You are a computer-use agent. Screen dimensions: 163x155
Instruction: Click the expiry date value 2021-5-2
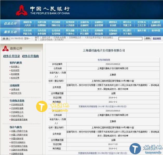point(113,102)
